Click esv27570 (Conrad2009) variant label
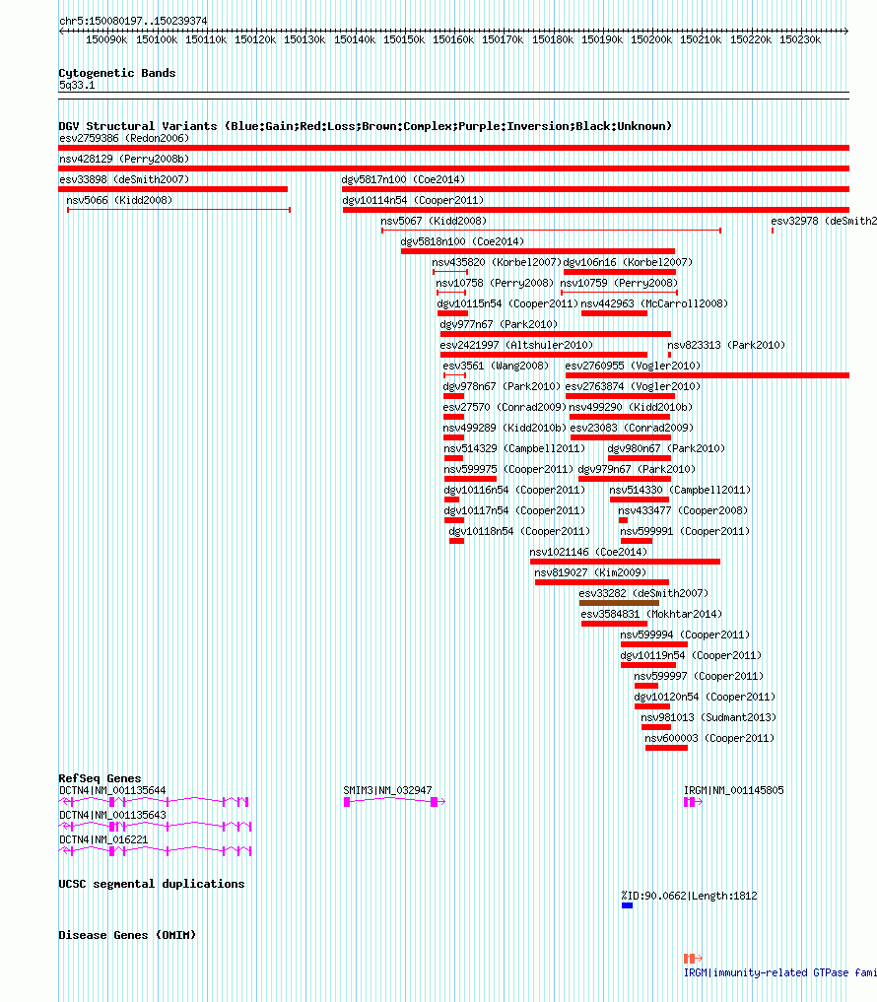877x1002 pixels. (505, 407)
